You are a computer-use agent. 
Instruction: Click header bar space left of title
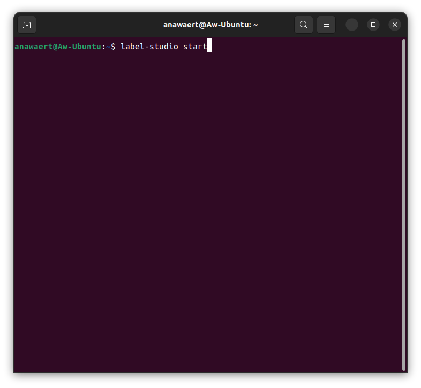[x=96, y=25]
